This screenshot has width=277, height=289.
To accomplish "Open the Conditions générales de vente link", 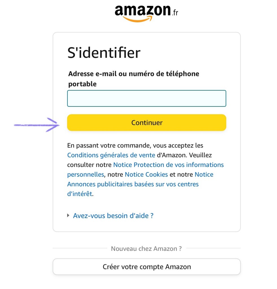I will [x=111, y=155].
